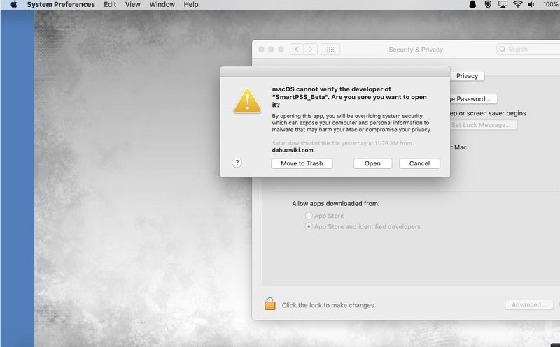Switch to the Privacy tab
The height and width of the screenshot is (347, 560).
467,76
